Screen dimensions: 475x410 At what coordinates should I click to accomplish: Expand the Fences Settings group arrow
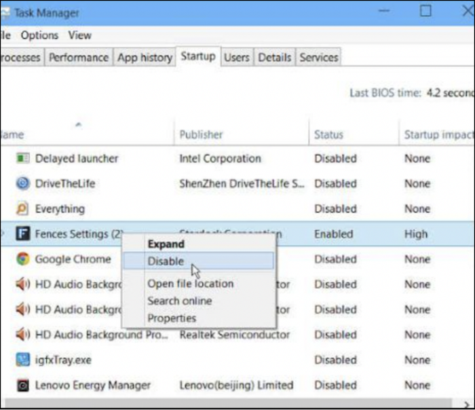tap(3, 234)
